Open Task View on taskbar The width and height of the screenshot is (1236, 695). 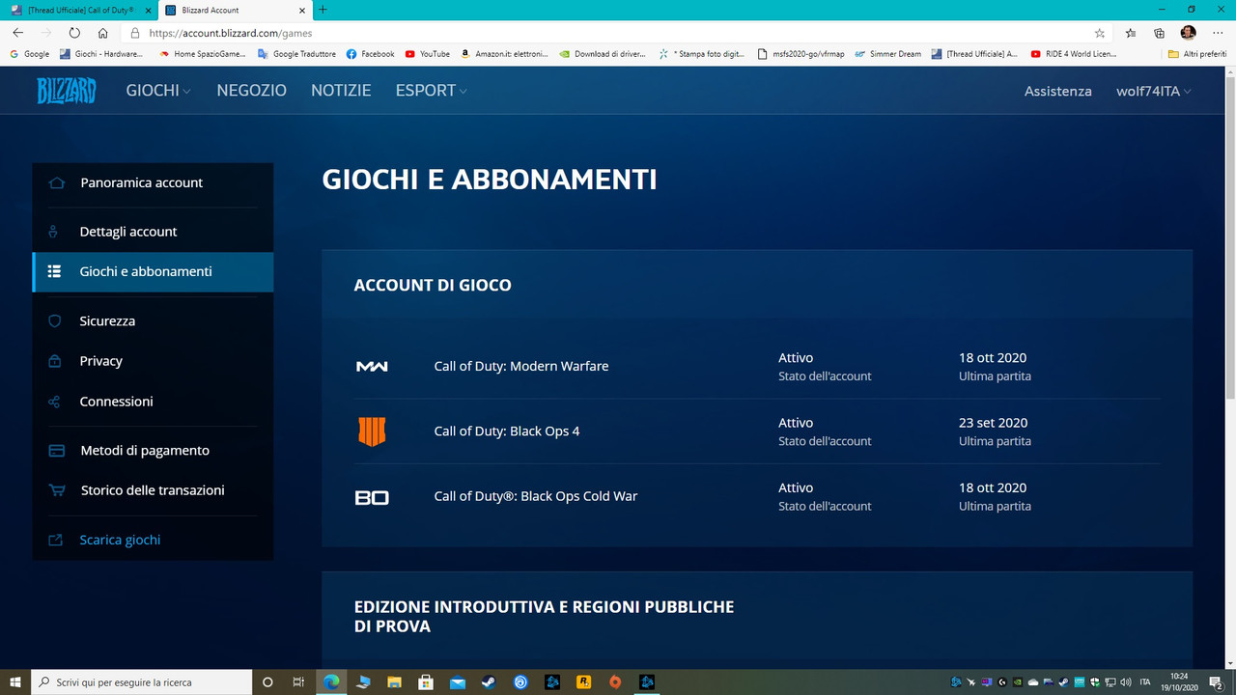point(299,682)
